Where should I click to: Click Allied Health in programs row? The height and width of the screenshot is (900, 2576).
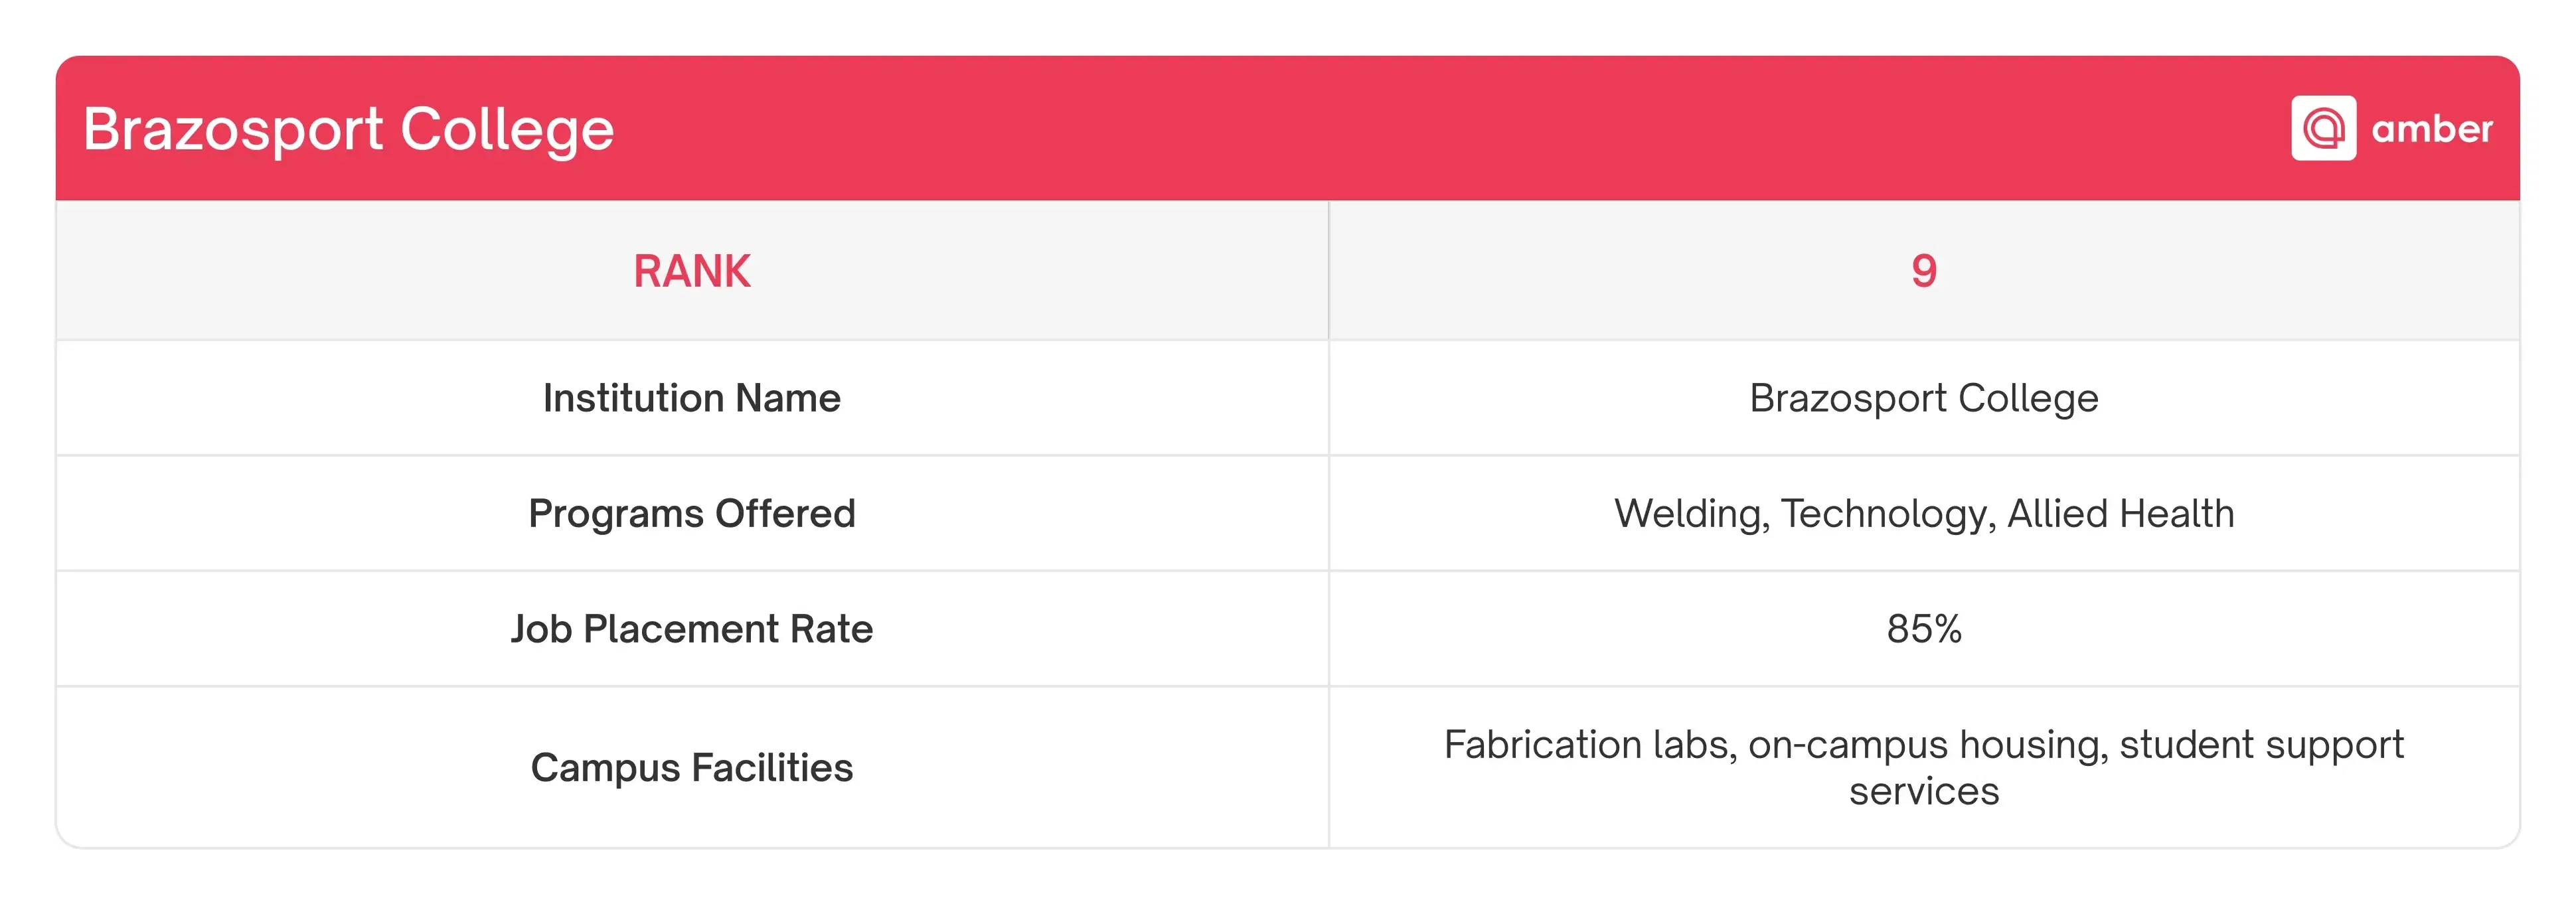[x=2121, y=514]
